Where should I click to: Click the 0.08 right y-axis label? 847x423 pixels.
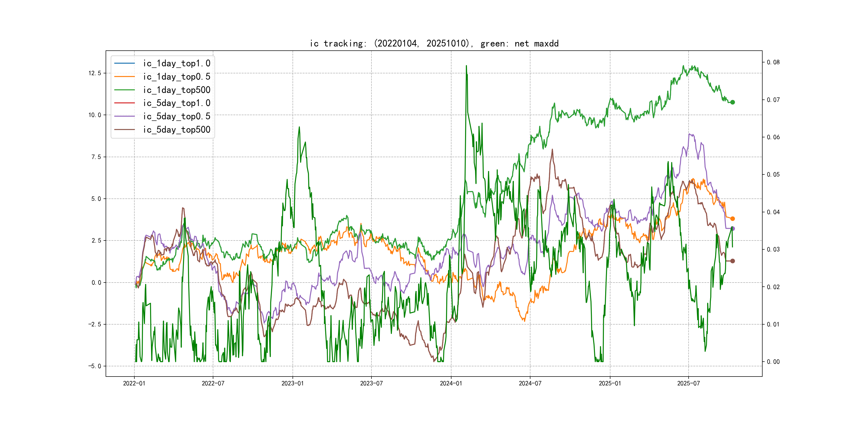[x=773, y=62]
